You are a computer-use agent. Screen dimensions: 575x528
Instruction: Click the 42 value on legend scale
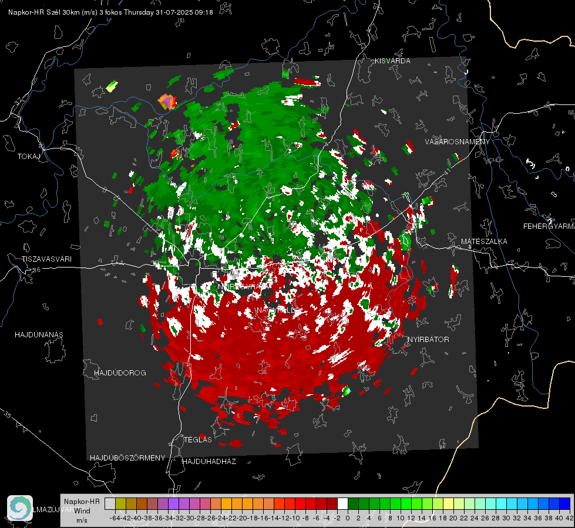tap(569, 518)
